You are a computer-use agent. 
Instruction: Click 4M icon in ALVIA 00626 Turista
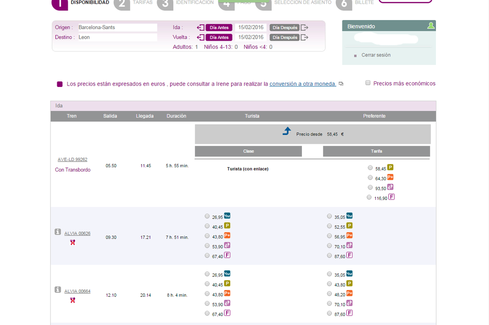(x=227, y=216)
